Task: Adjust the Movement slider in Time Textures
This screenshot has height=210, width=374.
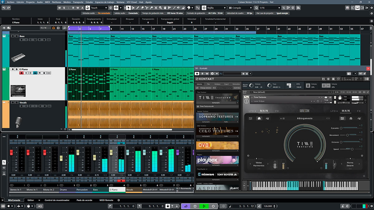Action: click(351, 135)
